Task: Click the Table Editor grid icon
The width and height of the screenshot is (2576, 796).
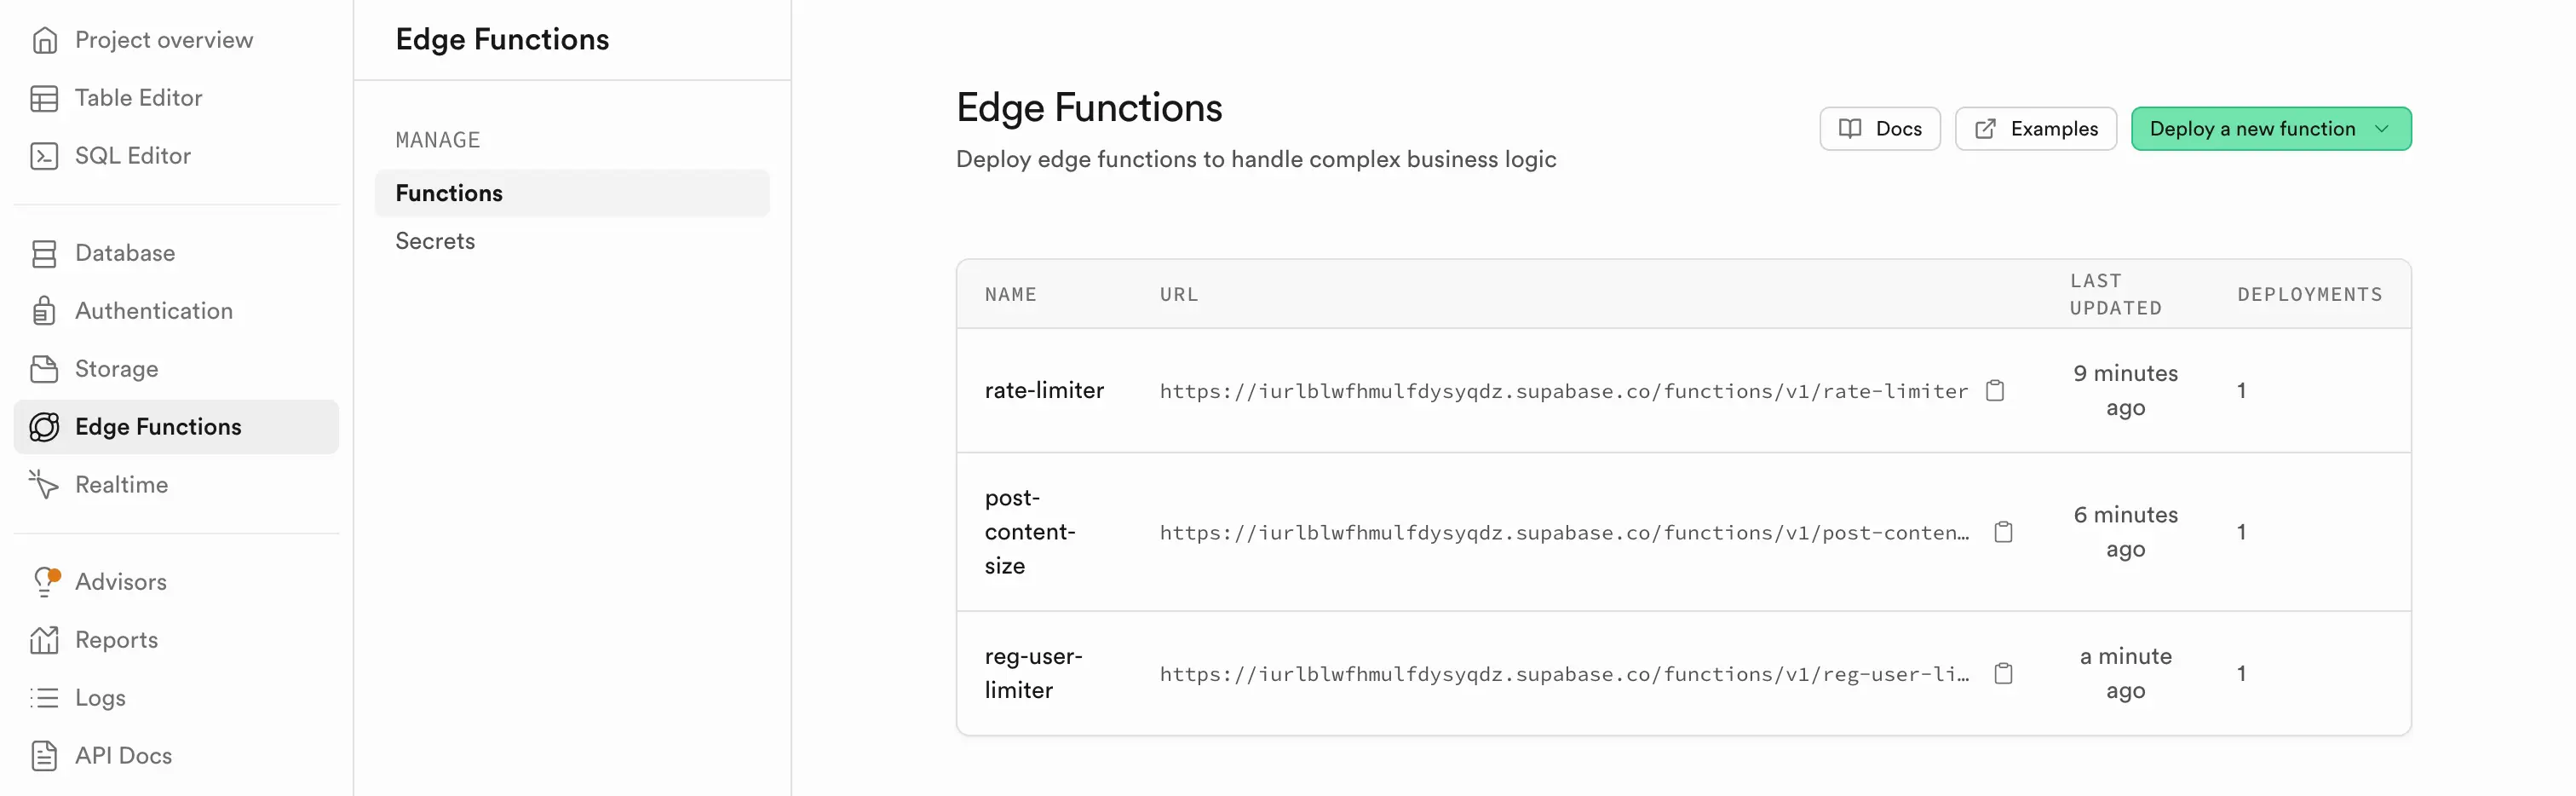Action: [x=44, y=98]
